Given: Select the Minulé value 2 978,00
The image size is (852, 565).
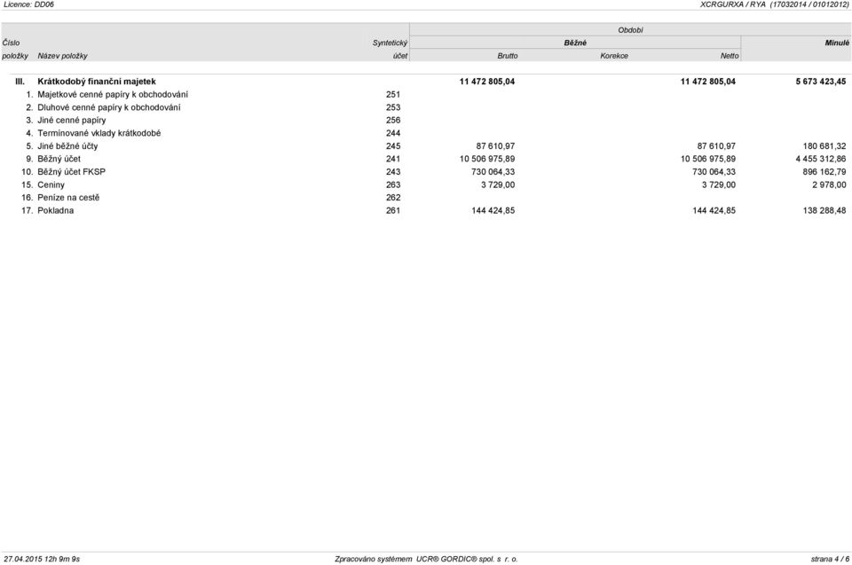Looking at the screenshot, I should tap(829, 184).
